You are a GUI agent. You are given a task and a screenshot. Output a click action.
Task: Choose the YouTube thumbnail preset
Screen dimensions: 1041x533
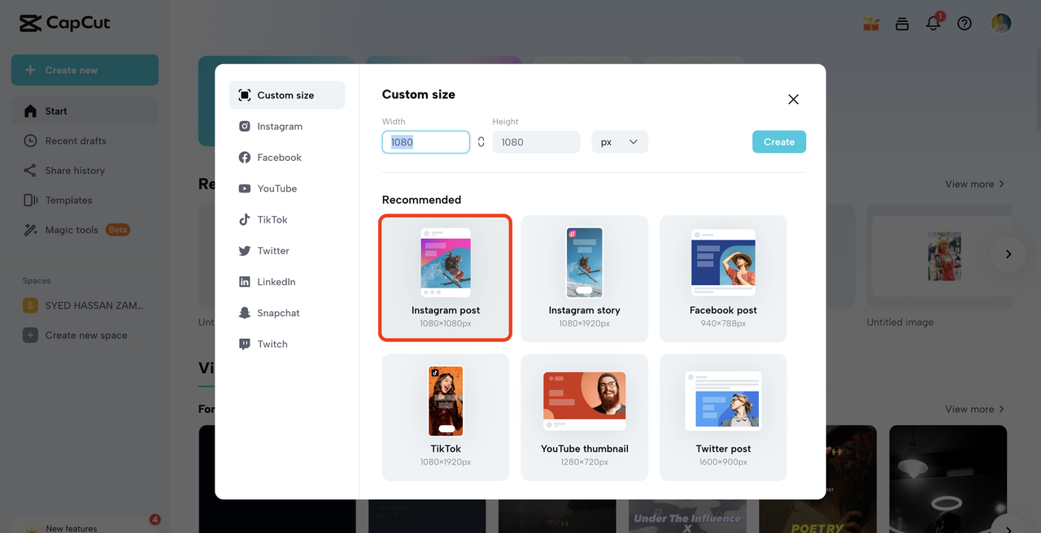pos(585,417)
